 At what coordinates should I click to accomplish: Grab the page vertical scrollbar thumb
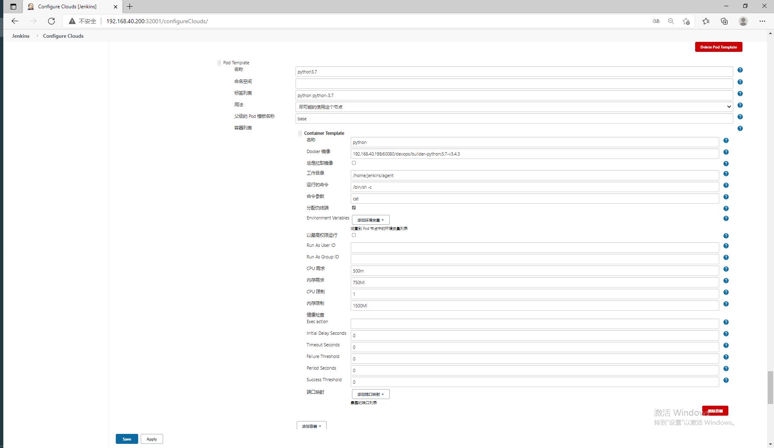tap(770, 387)
